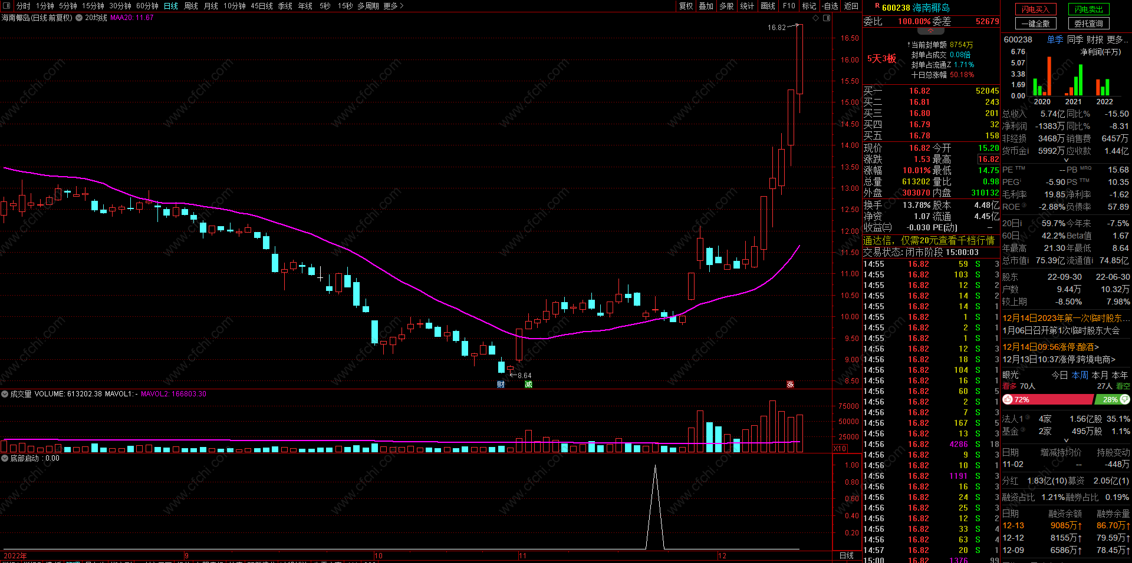
Task: Click the 复权 toolbar button
Action: pyautogui.click(x=686, y=6)
